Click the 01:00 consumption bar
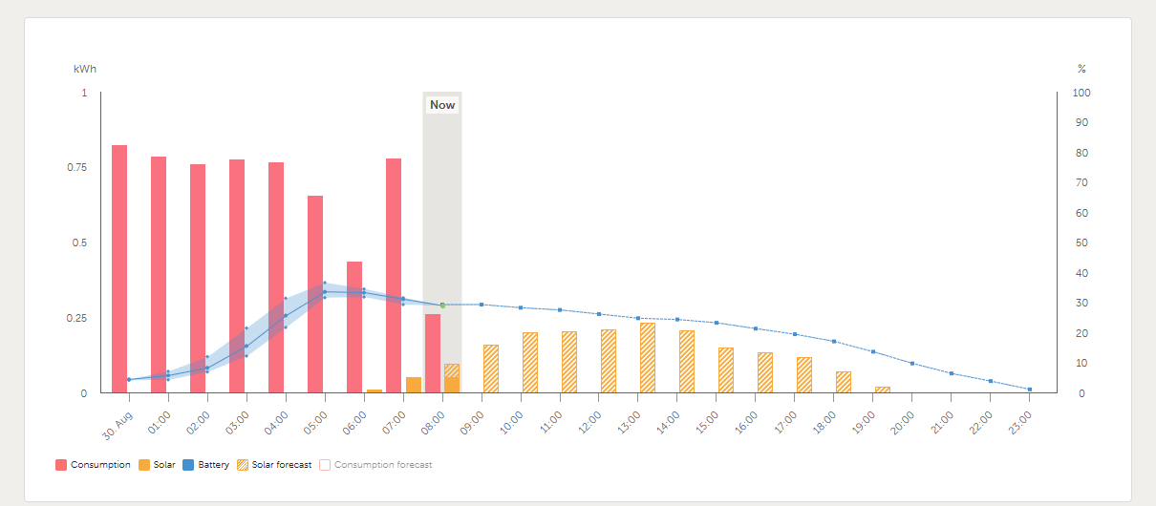Screen dimensions: 1156x506 (159, 274)
